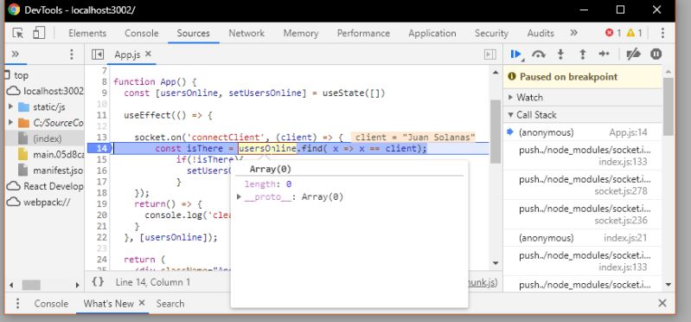691x322 pixels.
Task: Expand the static/js folder
Action: [10, 106]
